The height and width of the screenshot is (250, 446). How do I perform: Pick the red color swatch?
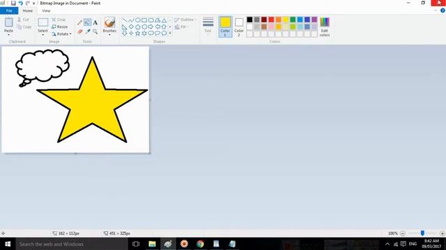tap(271, 19)
